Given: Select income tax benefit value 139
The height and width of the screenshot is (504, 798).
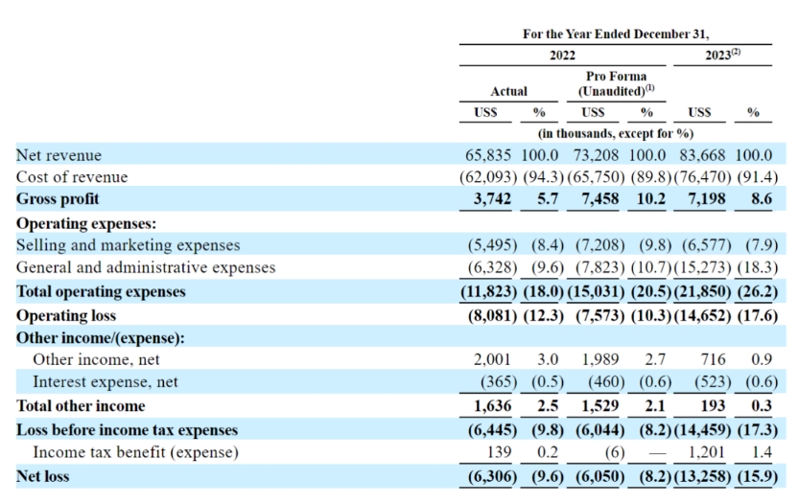Looking at the screenshot, I should coord(499,452).
